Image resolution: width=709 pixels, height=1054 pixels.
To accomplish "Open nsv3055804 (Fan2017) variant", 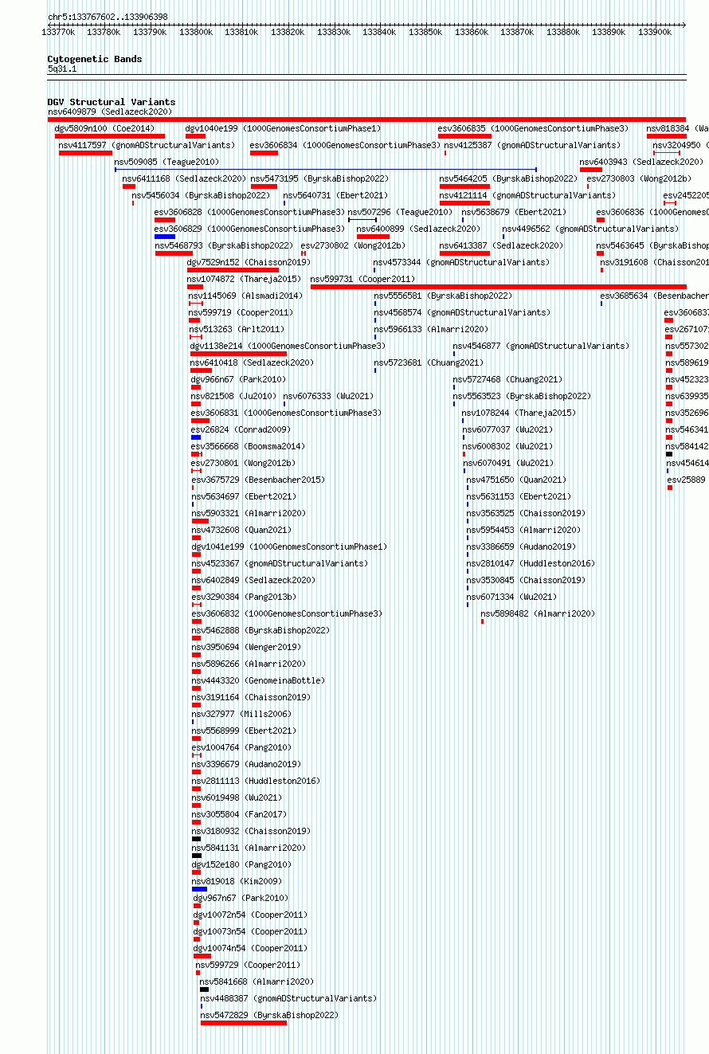I will click(x=239, y=814).
